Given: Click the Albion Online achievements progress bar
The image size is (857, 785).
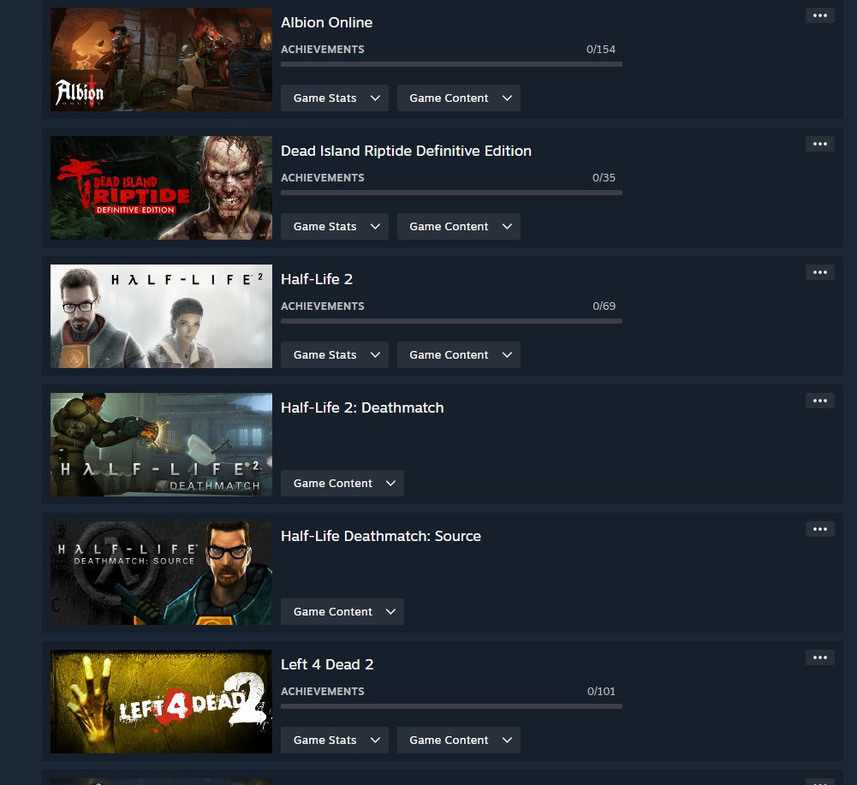Looking at the screenshot, I should pyautogui.click(x=451, y=64).
